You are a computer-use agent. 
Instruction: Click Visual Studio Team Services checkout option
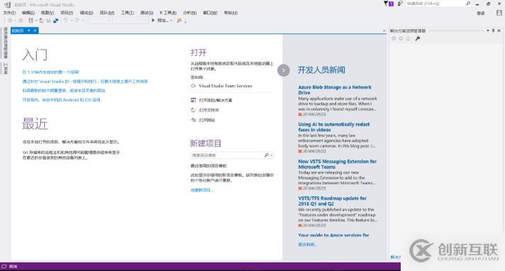(226, 86)
